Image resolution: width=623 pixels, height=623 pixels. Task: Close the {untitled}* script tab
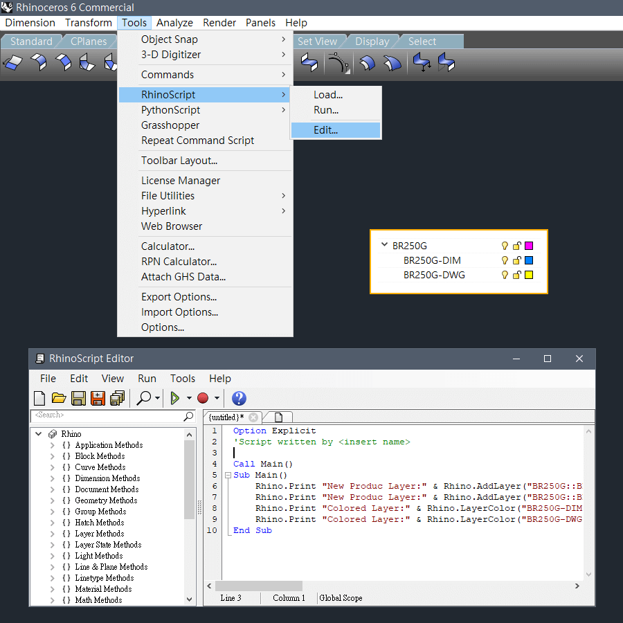253,417
